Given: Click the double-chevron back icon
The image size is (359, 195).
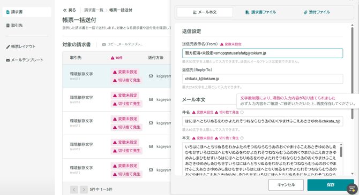Looking at the screenshot, I should click(x=65, y=10).
